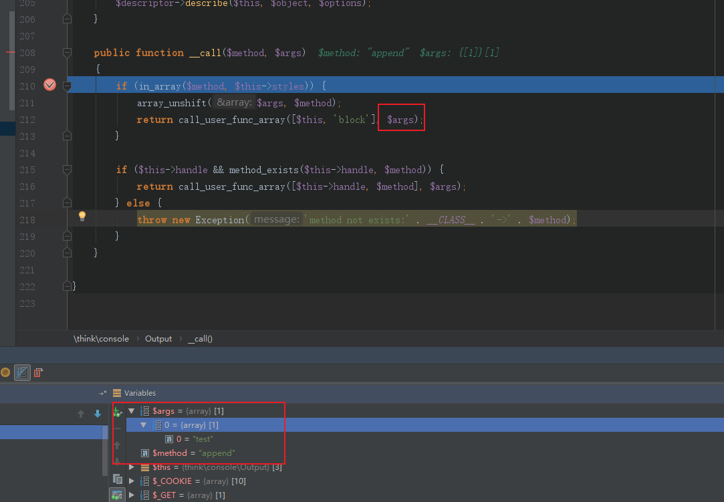Expand the $_GET array node
The image size is (724, 502).
(x=132, y=495)
